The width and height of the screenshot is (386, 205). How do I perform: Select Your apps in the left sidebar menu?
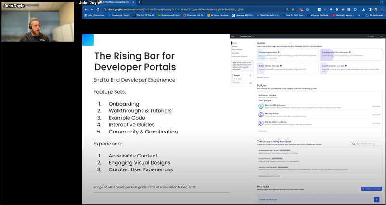coord(235,53)
